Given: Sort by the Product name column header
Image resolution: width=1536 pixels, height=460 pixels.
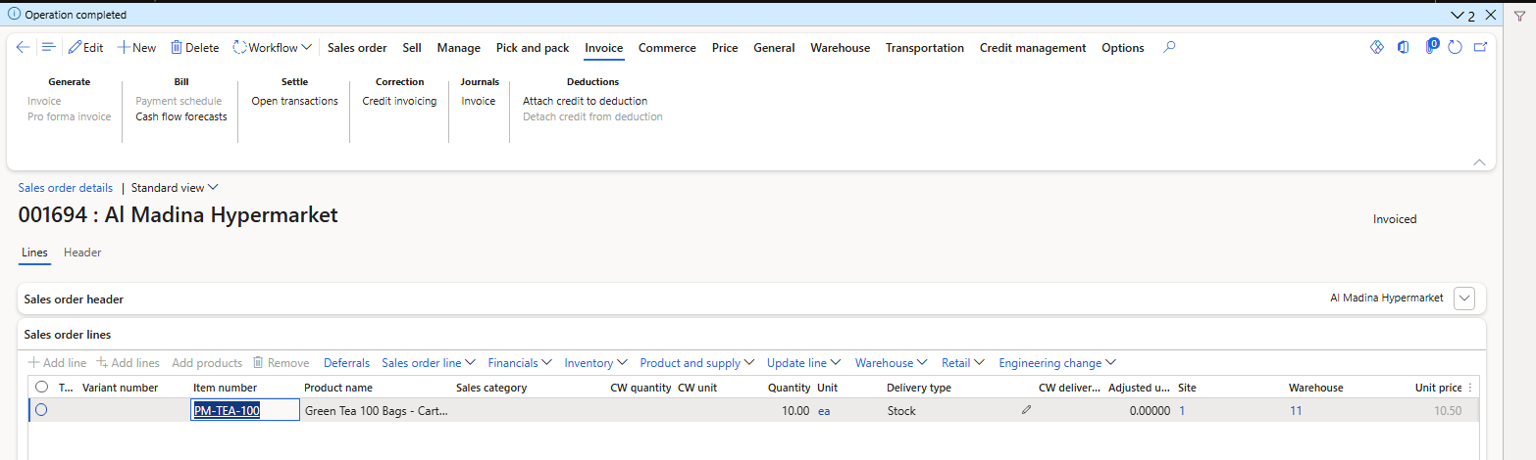Looking at the screenshot, I should [336, 388].
